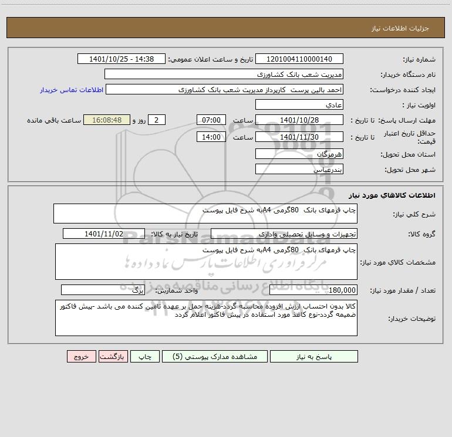
Task: Click the label گروه کالا
Action: 421,234
